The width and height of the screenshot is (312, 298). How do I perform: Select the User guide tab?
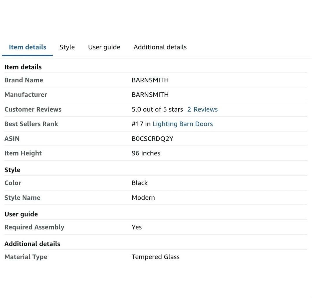104,47
